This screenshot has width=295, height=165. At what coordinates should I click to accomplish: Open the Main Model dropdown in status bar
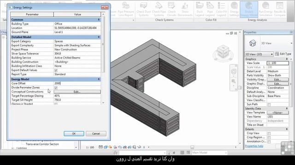point(209,153)
